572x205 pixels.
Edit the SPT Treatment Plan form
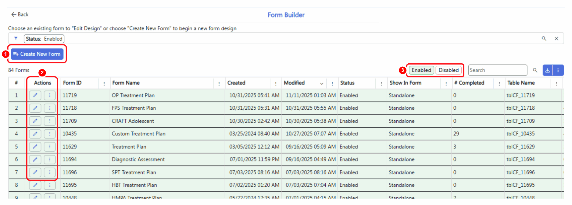coord(35,172)
